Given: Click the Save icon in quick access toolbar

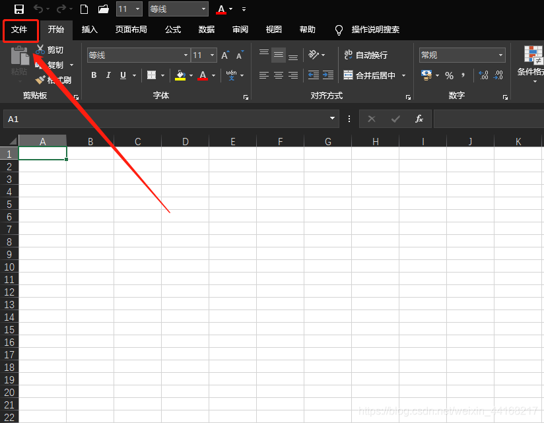Looking at the screenshot, I should (18, 9).
